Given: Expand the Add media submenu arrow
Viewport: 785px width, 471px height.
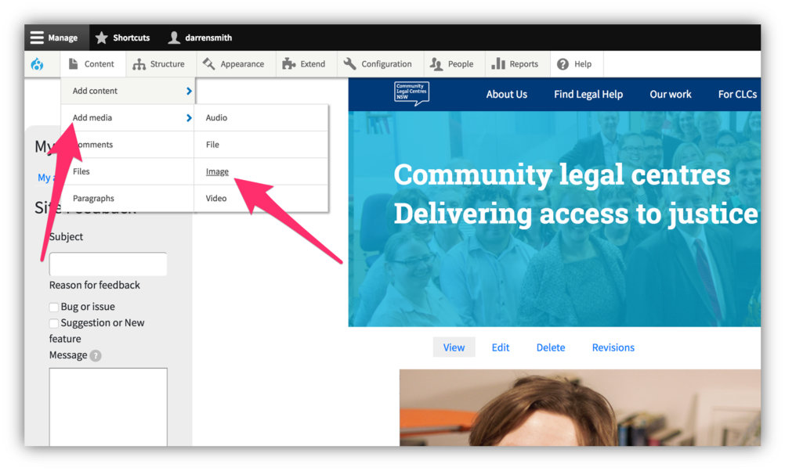Looking at the screenshot, I should pos(189,118).
